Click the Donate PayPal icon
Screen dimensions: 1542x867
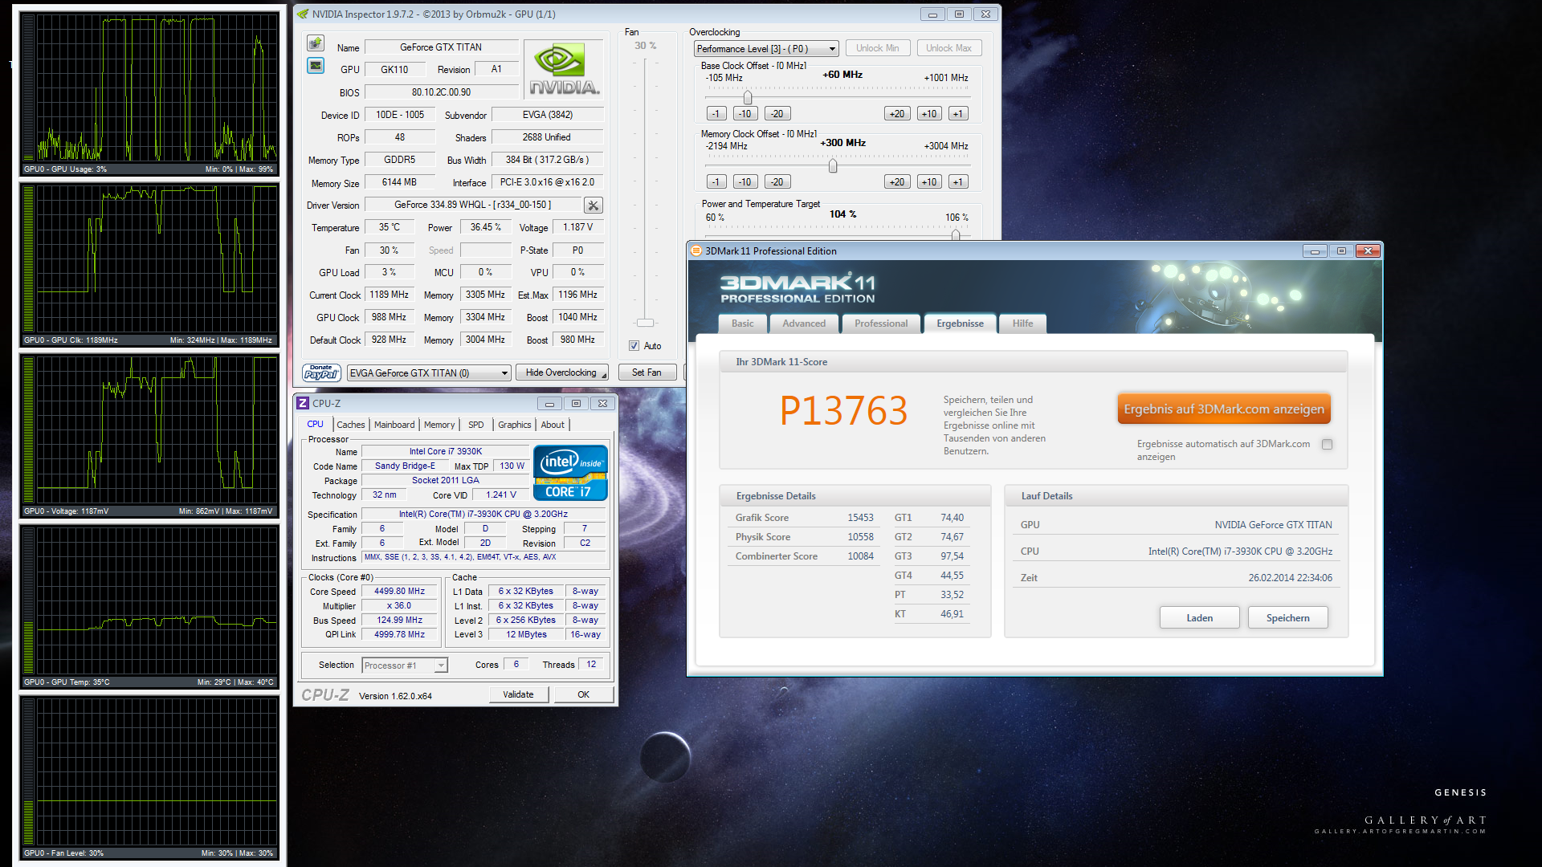(x=321, y=372)
